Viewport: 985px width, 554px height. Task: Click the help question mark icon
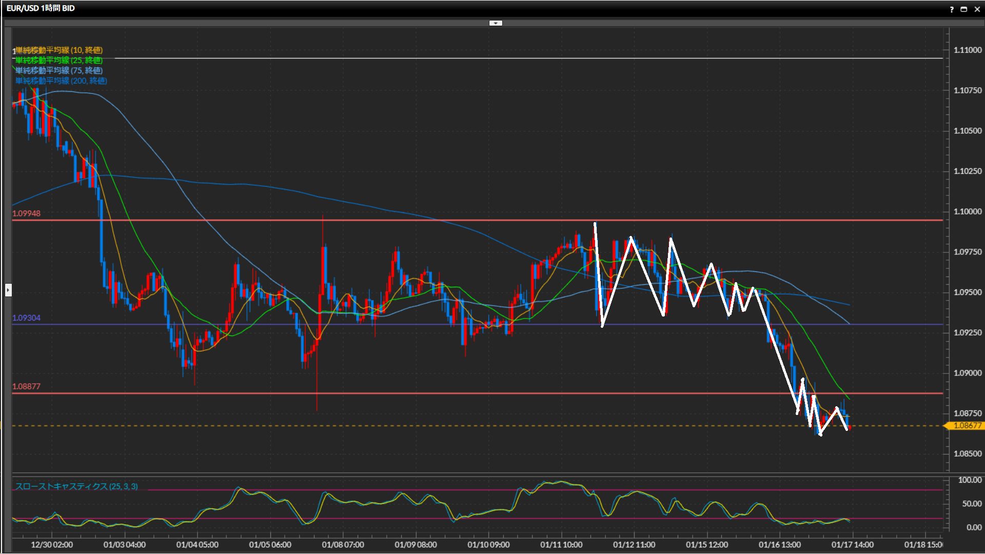pos(952,9)
